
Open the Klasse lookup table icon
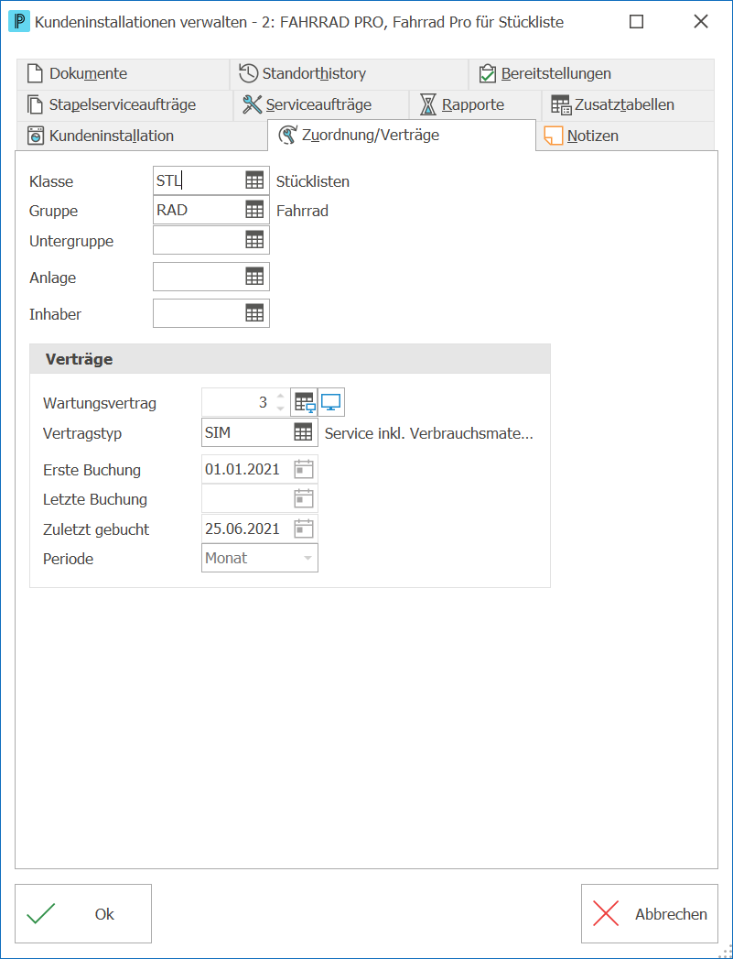click(254, 180)
